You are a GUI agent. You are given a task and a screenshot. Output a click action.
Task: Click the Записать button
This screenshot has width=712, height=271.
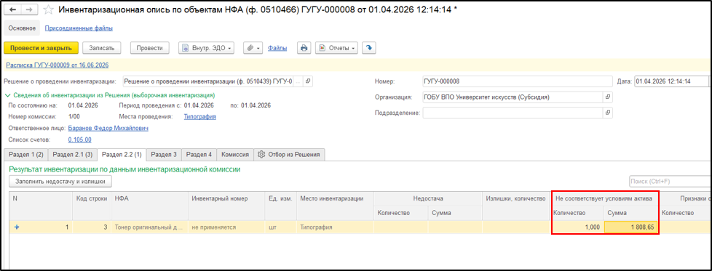[x=102, y=48]
